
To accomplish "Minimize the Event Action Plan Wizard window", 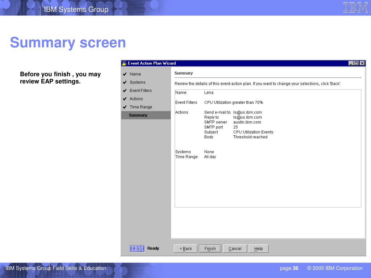I will (351, 63).
